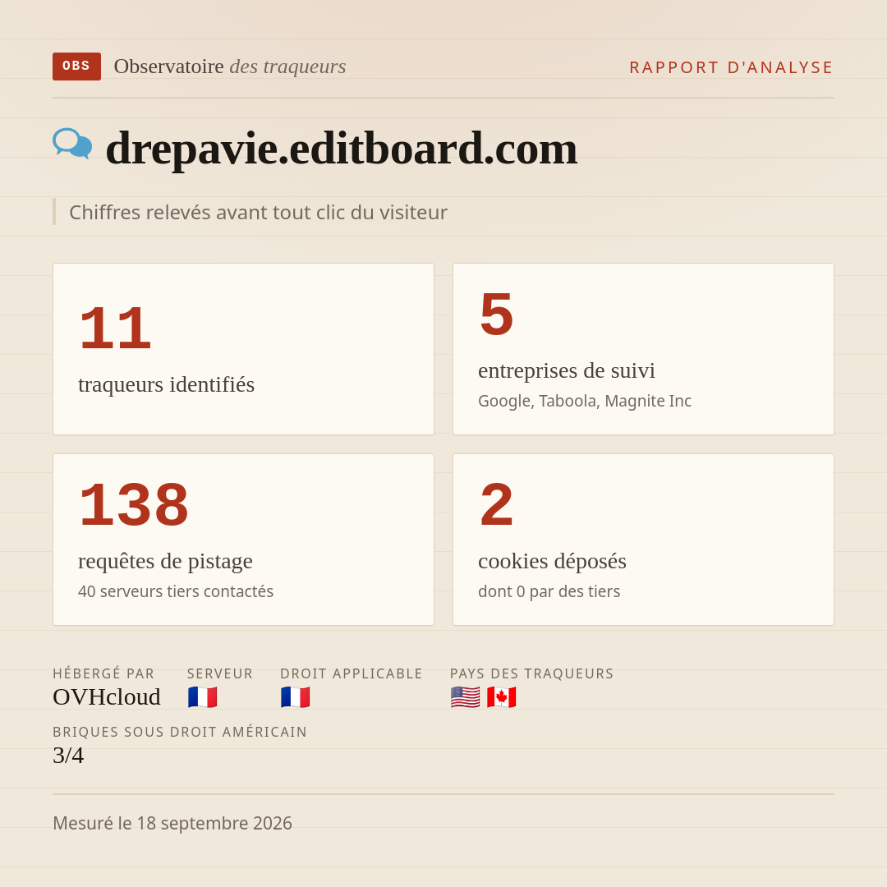Click the 'cookies déposés' label
This screenshot has height=887, width=887.
pos(552,561)
